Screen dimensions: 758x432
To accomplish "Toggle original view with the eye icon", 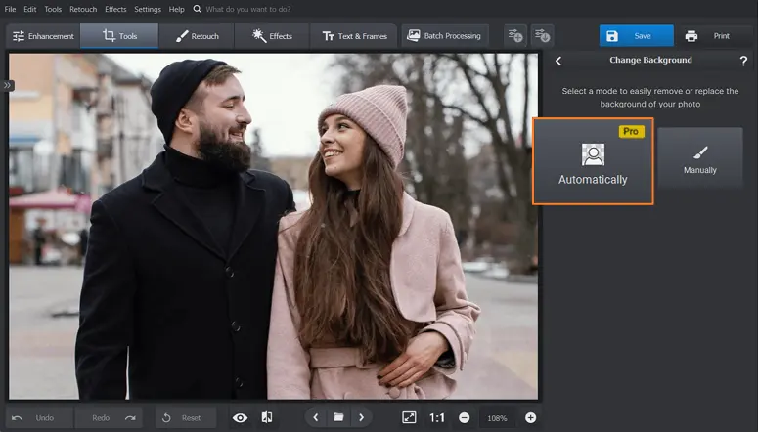I will (240, 418).
